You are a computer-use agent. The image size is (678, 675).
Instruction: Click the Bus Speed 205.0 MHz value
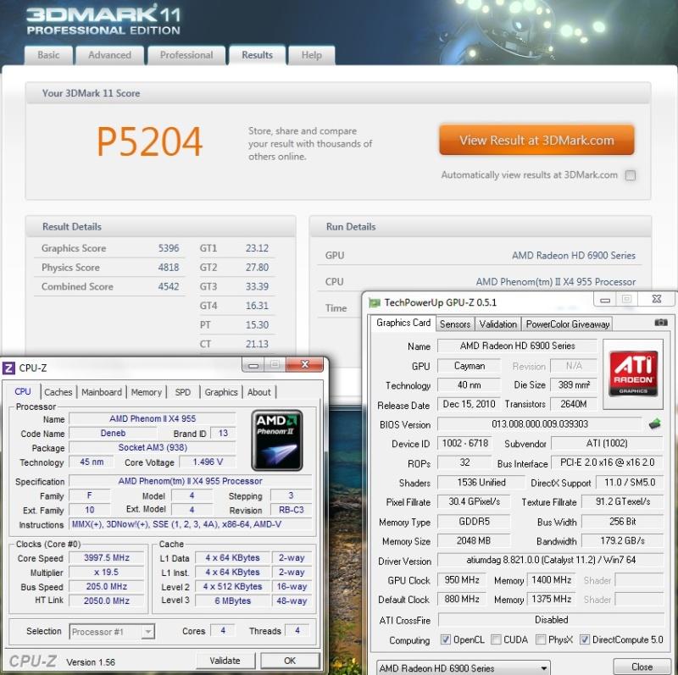tap(107, 586)
